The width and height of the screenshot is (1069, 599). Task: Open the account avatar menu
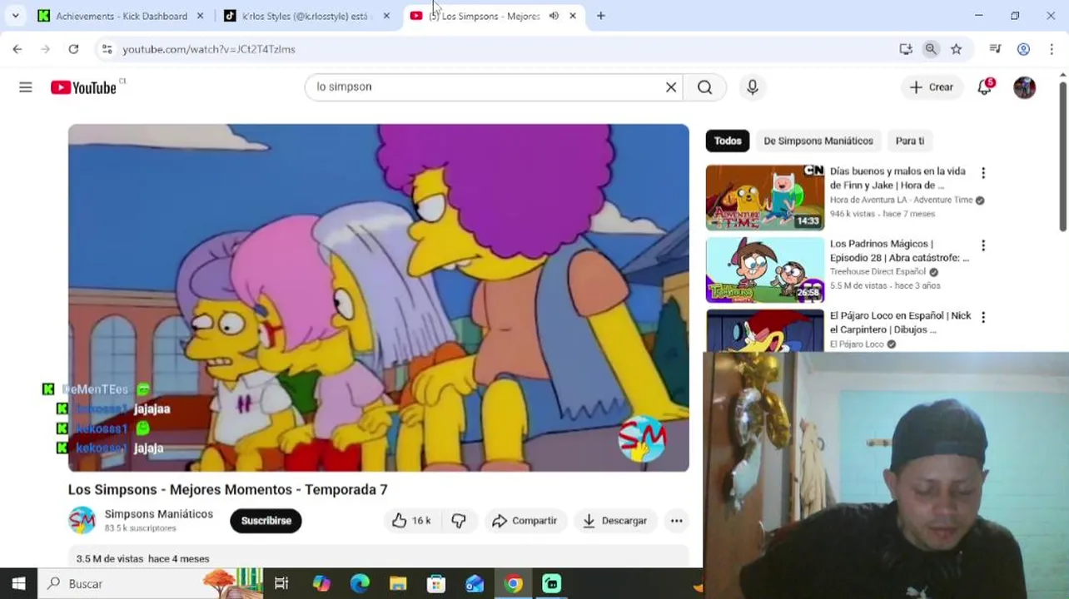[1025, 87]
